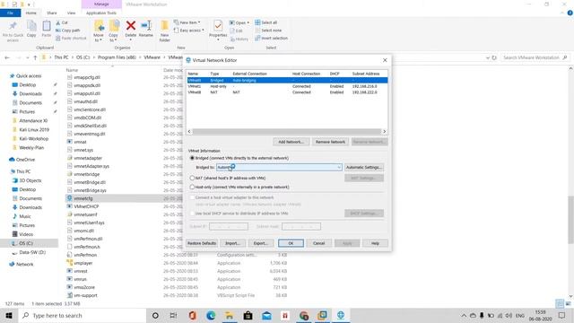
Task: Click the Back navigation arrow
Action: [x=7, y=57]
